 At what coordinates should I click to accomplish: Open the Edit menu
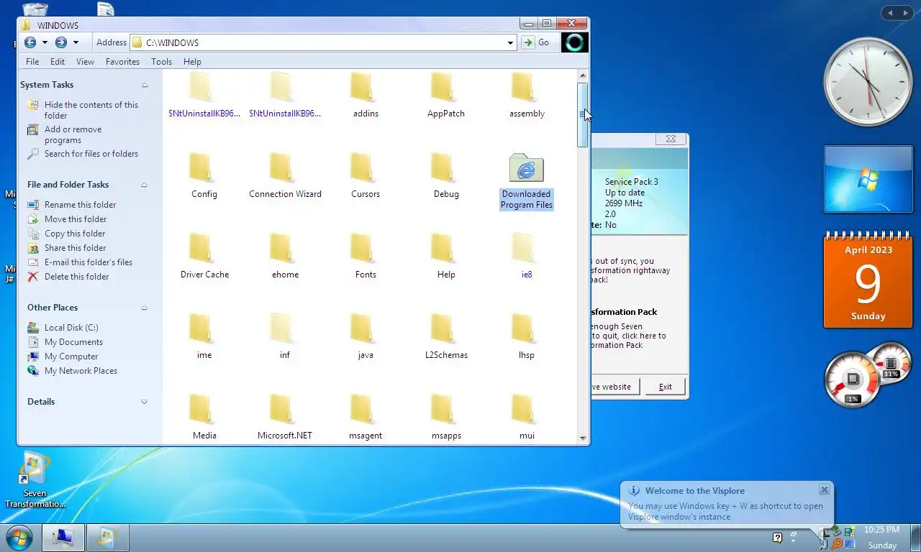click(58, 62)
